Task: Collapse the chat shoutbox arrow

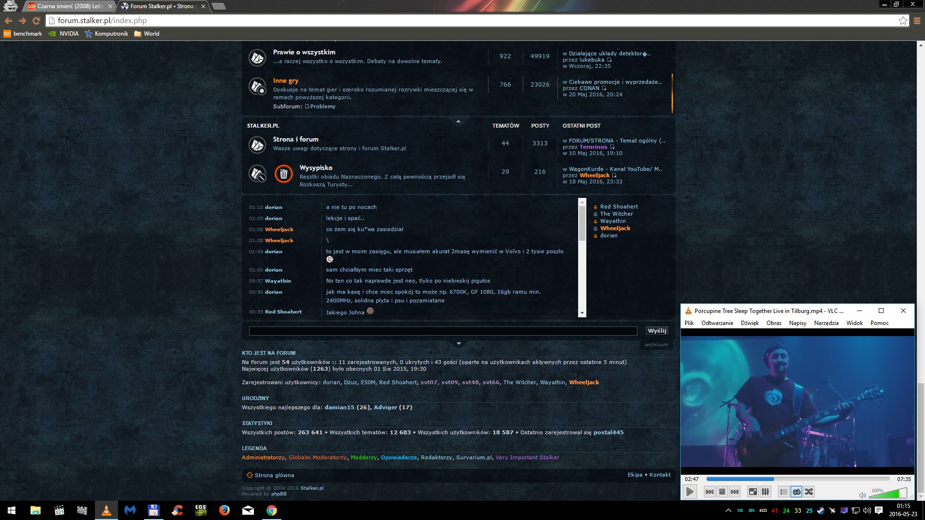Action: [458, 344]
